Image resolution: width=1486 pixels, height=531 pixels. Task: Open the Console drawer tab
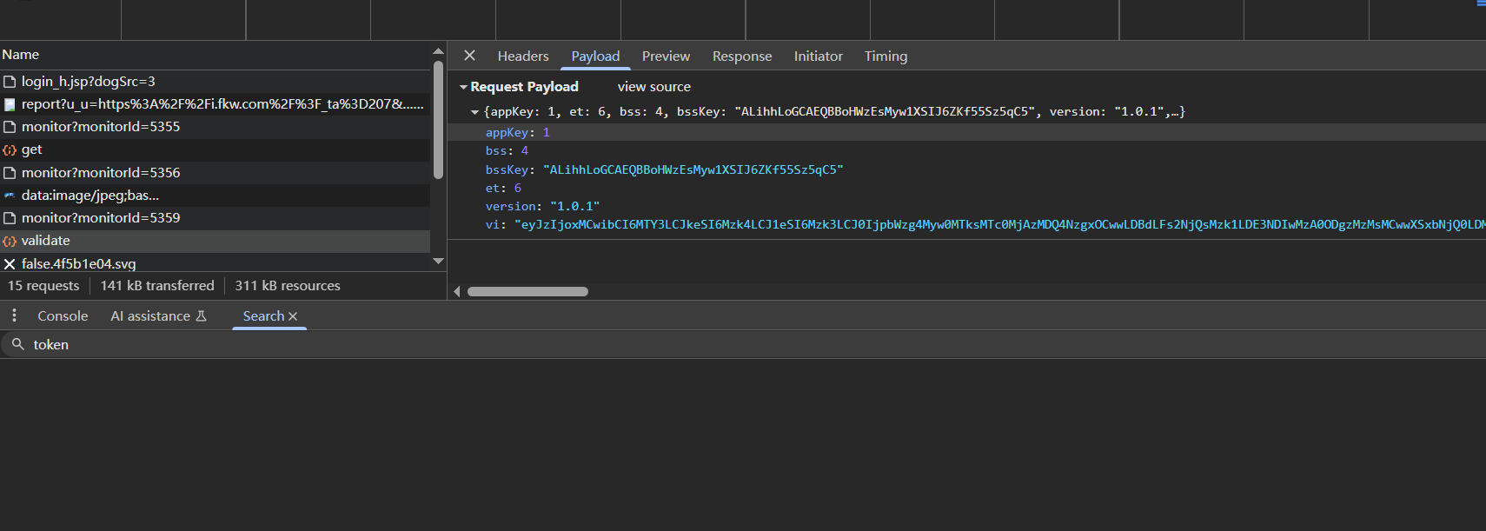coord(63,316)
